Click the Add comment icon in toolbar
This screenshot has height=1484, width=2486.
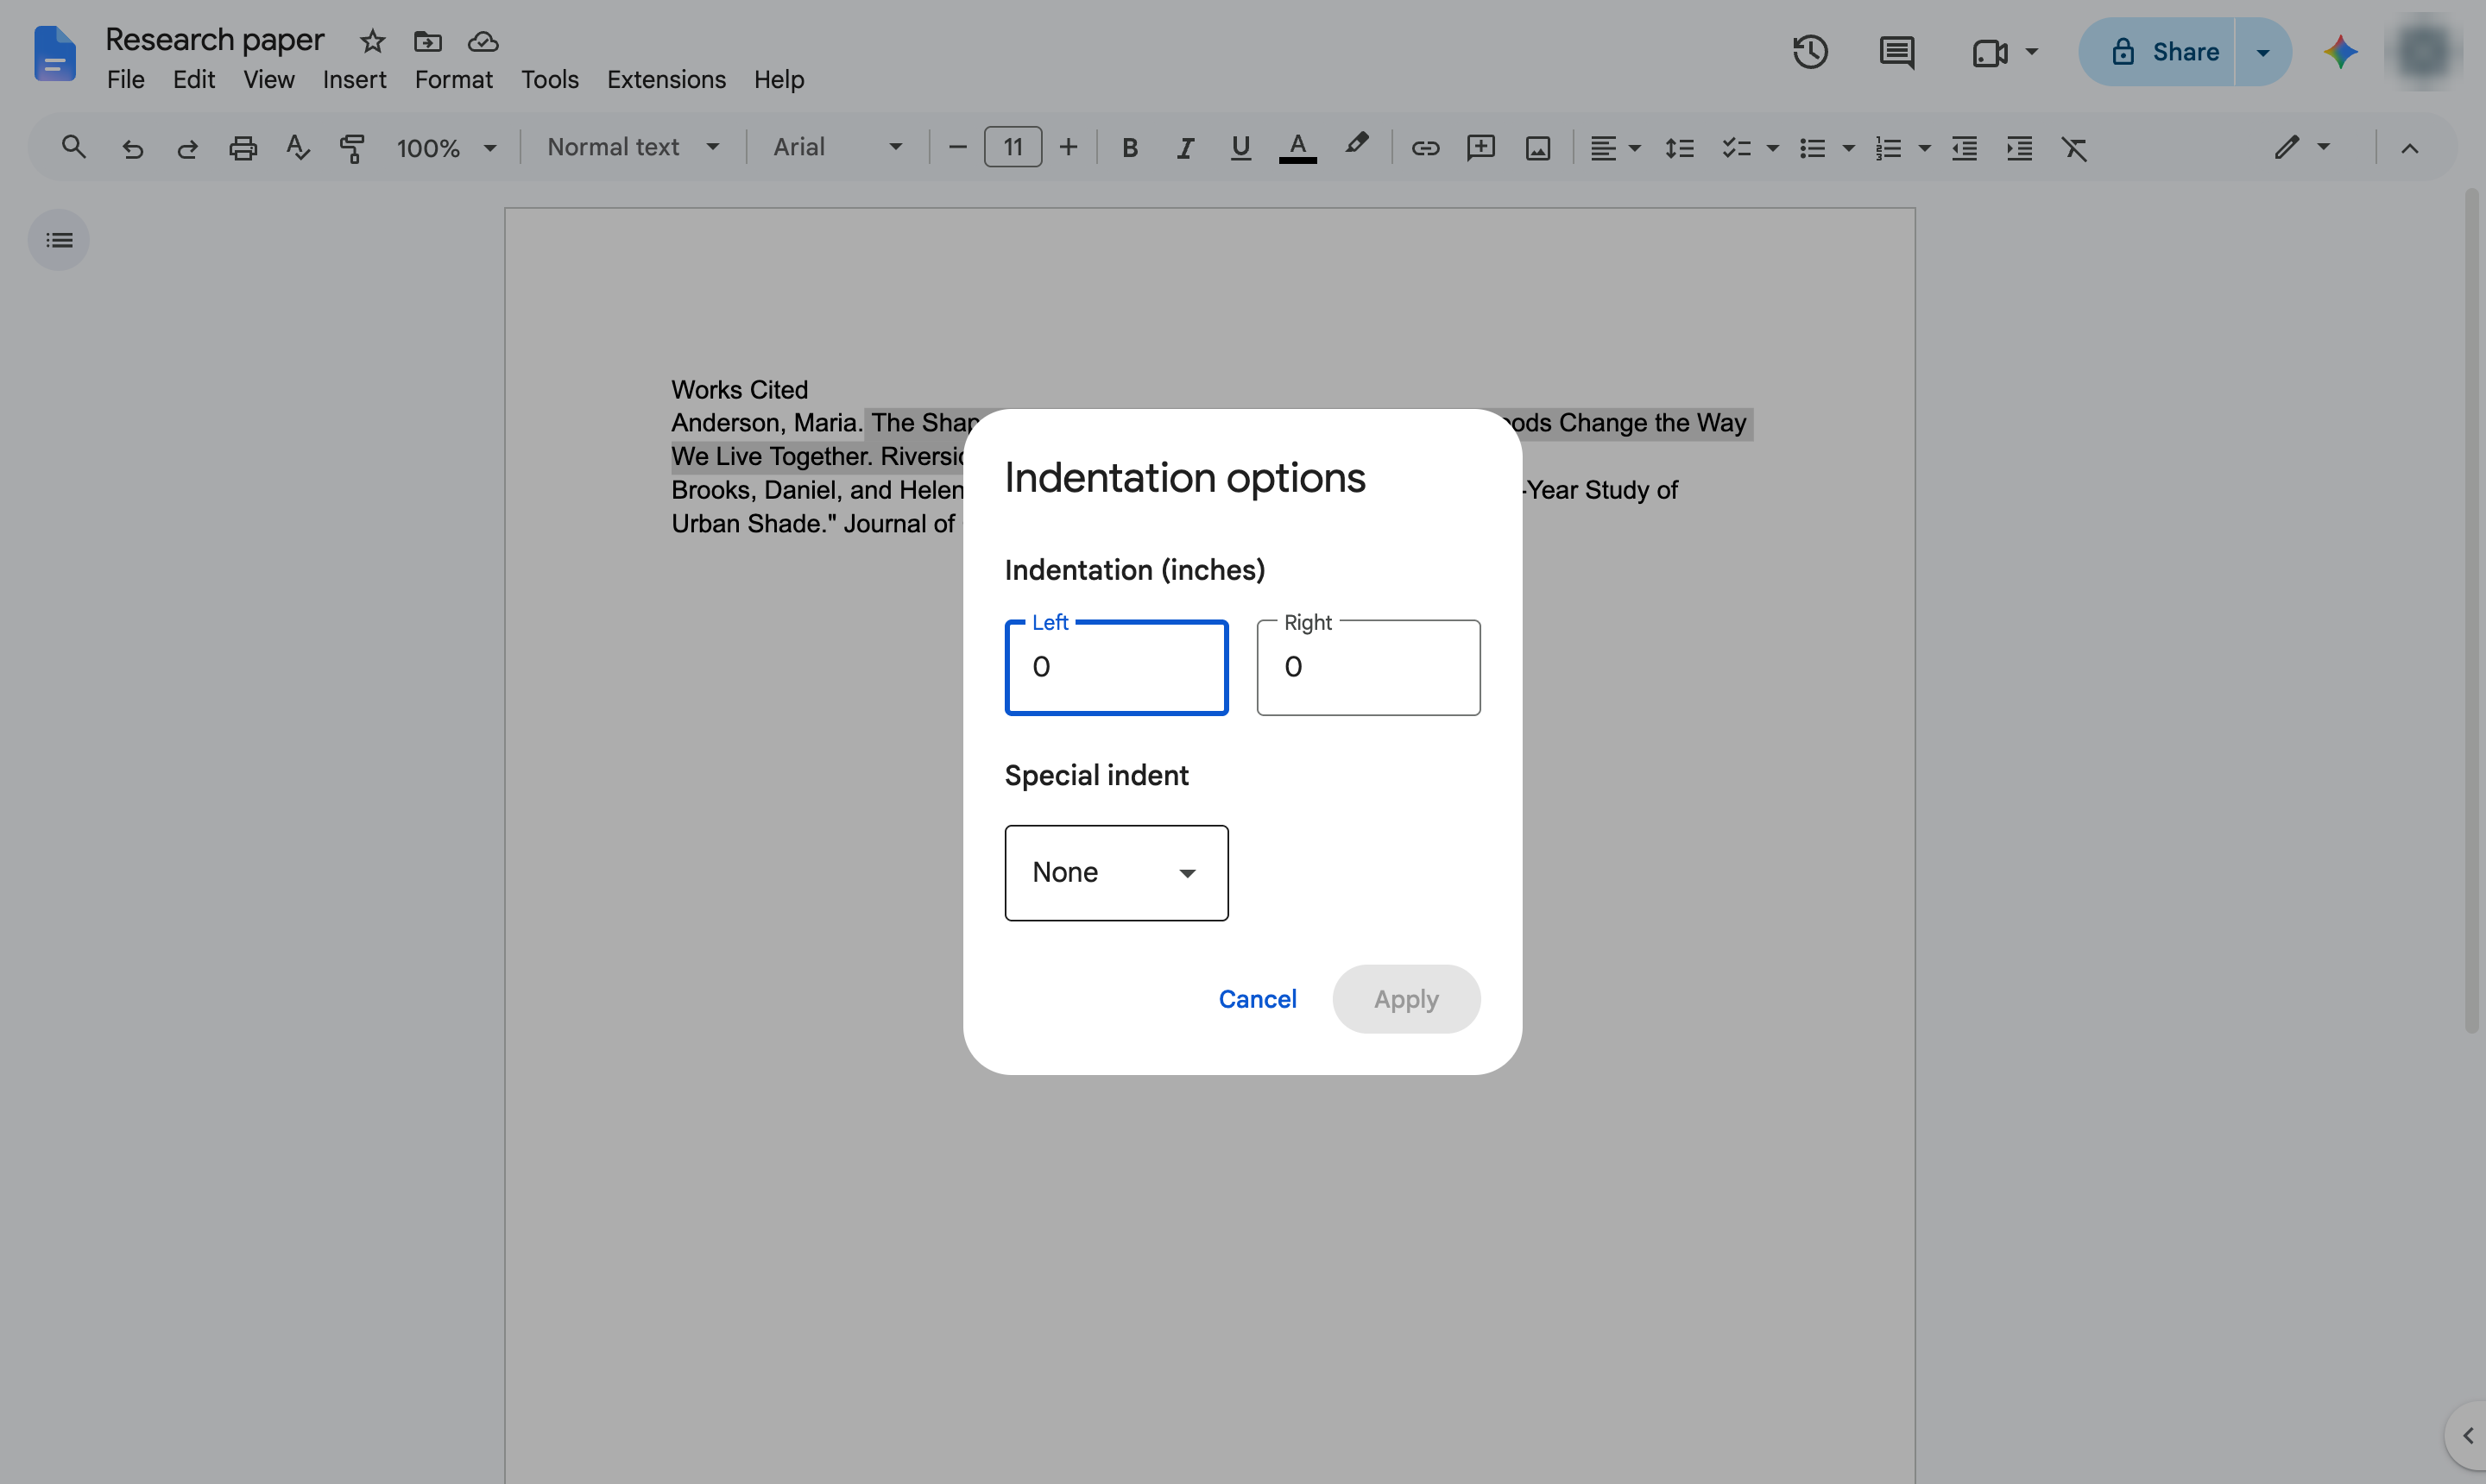pyautogui.click(x=1480, y=148)
